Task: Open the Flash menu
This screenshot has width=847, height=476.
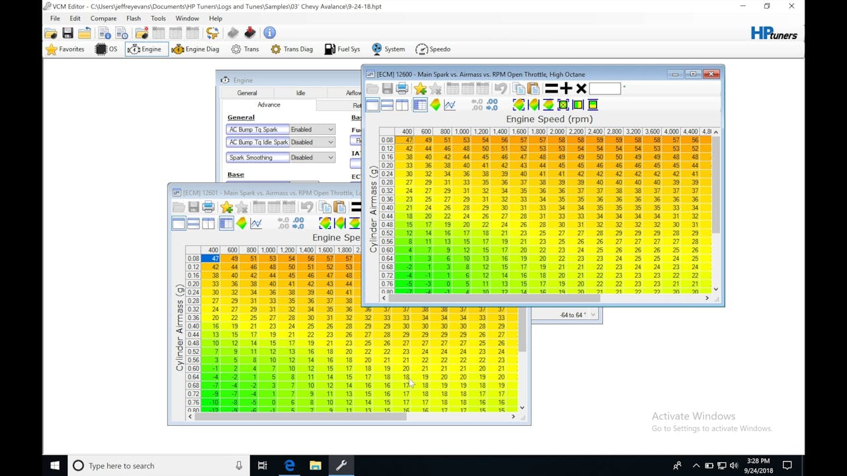Action: (x=133, y=19)
